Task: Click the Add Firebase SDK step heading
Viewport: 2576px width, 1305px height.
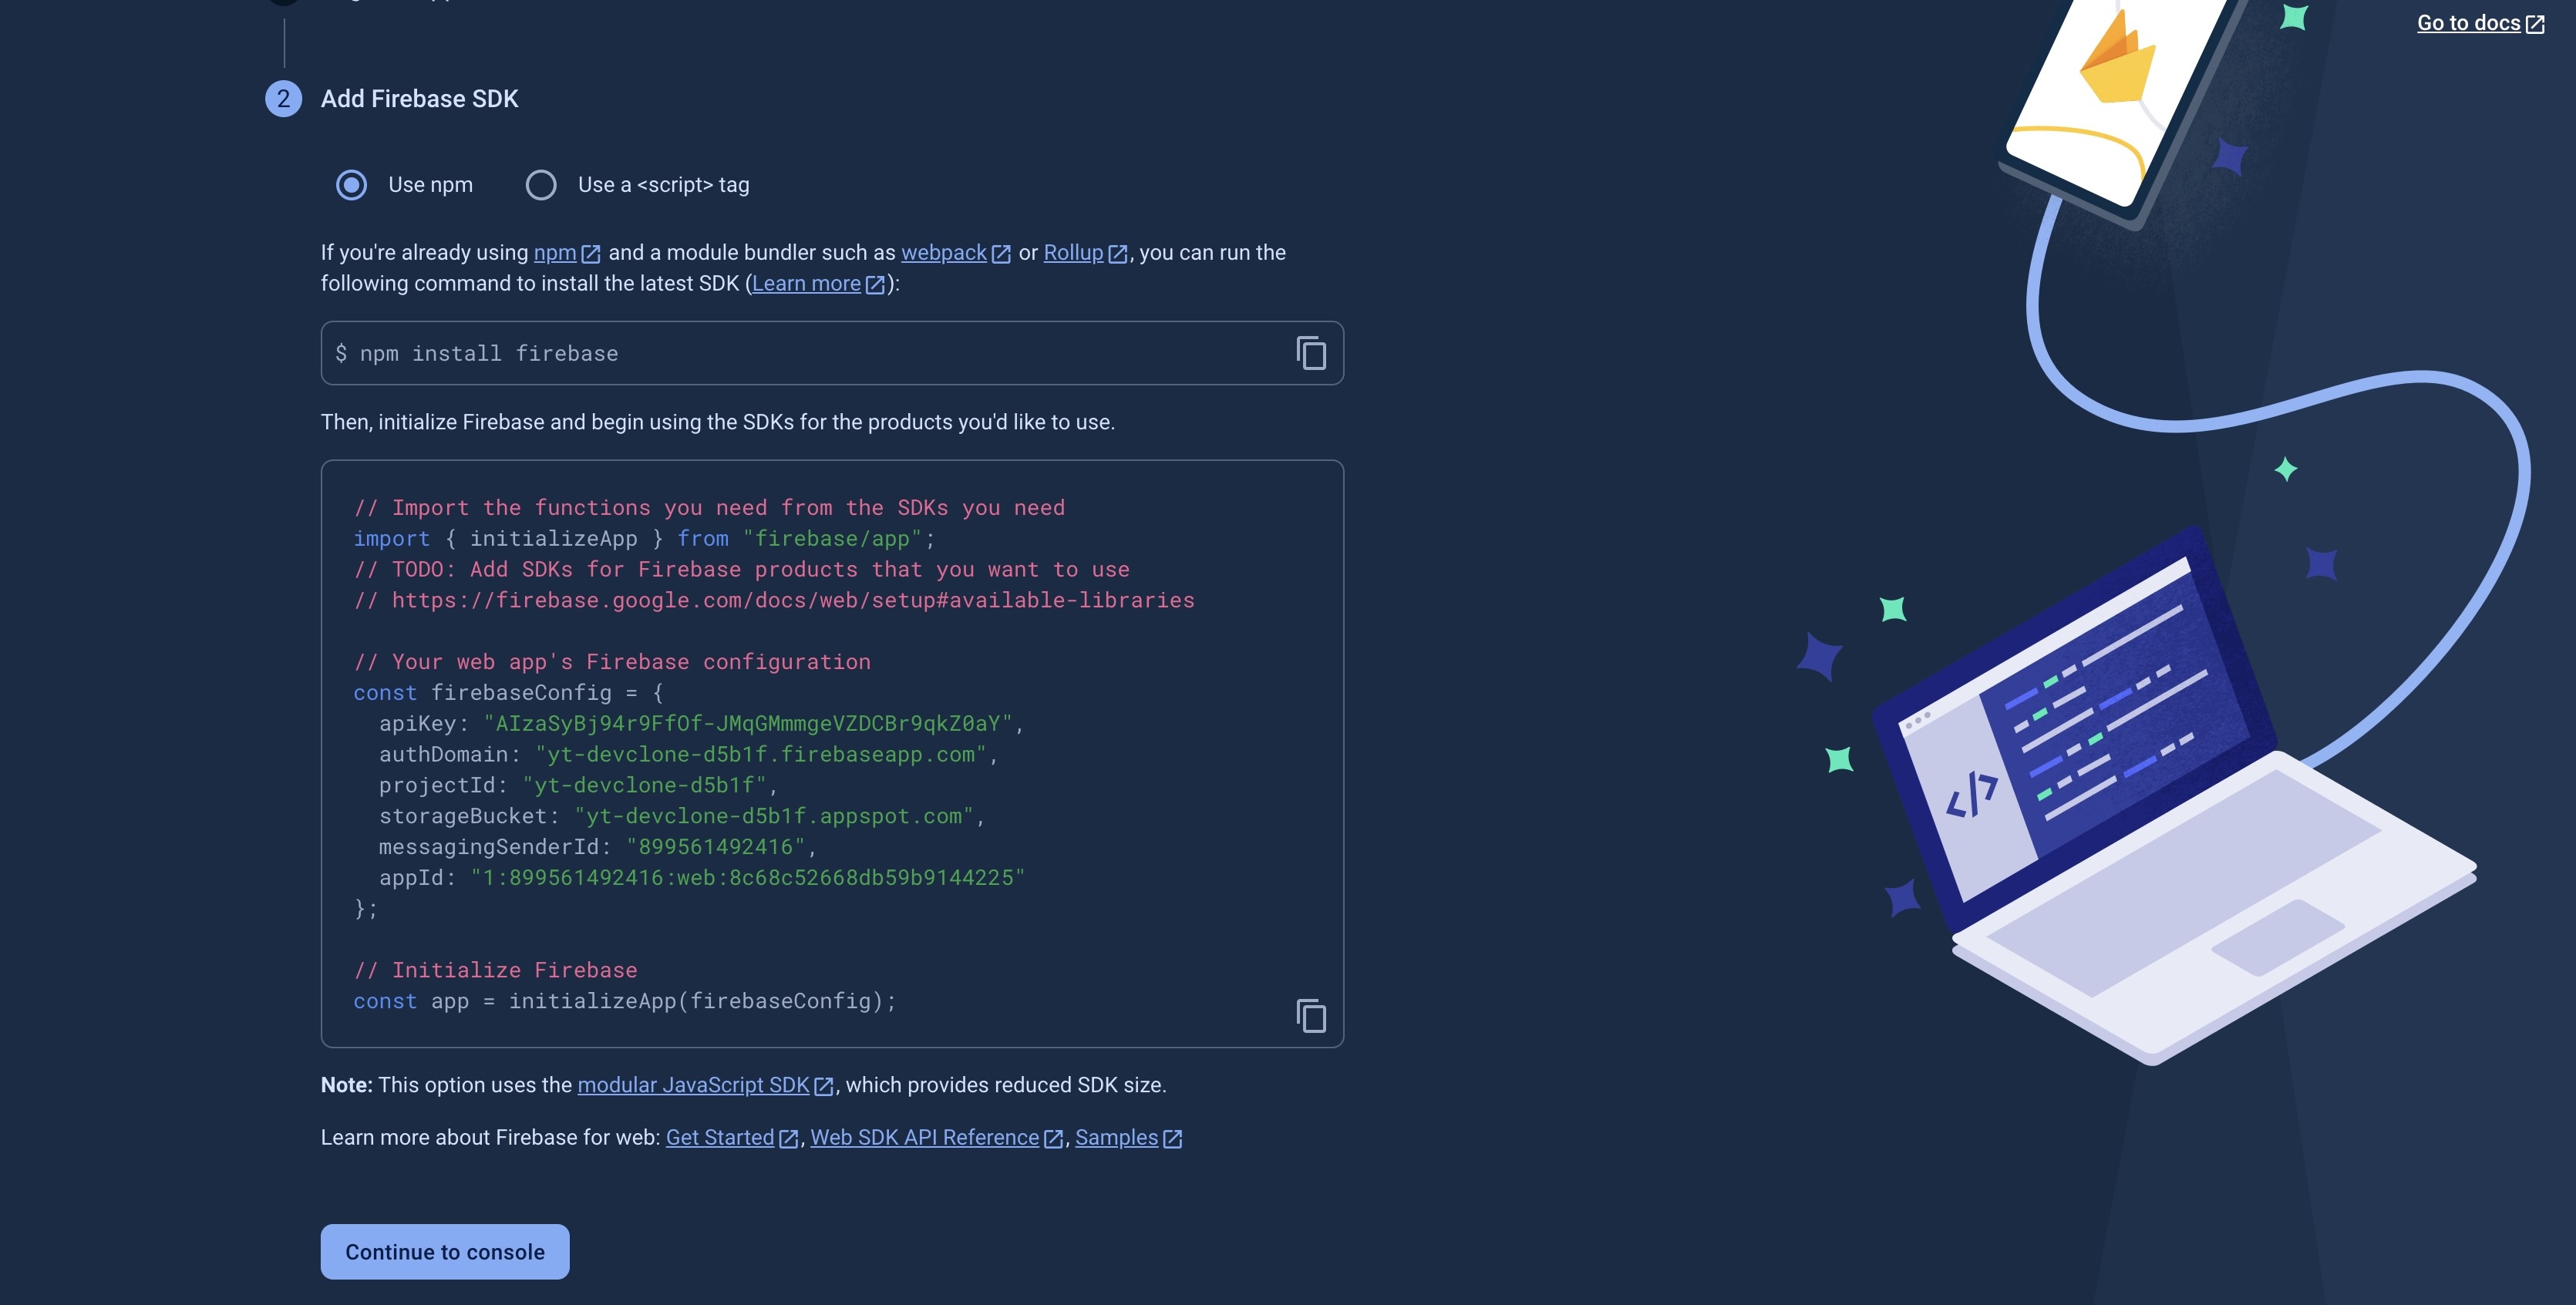Action: point(419,99)
